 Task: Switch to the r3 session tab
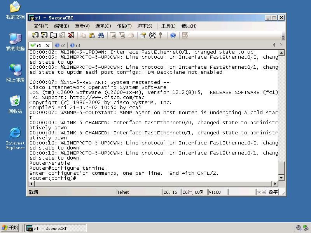pos(75,45)
